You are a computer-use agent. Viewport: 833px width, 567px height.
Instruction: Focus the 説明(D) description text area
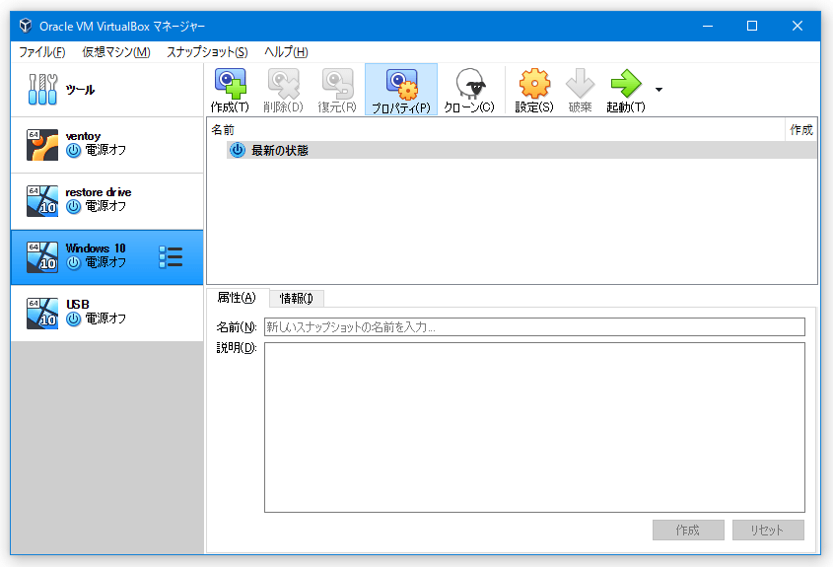tap(534, 428)
